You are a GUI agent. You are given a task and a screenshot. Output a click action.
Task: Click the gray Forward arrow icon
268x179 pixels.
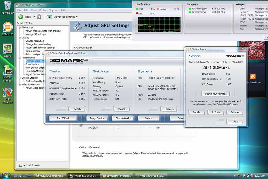click(39, 17)
